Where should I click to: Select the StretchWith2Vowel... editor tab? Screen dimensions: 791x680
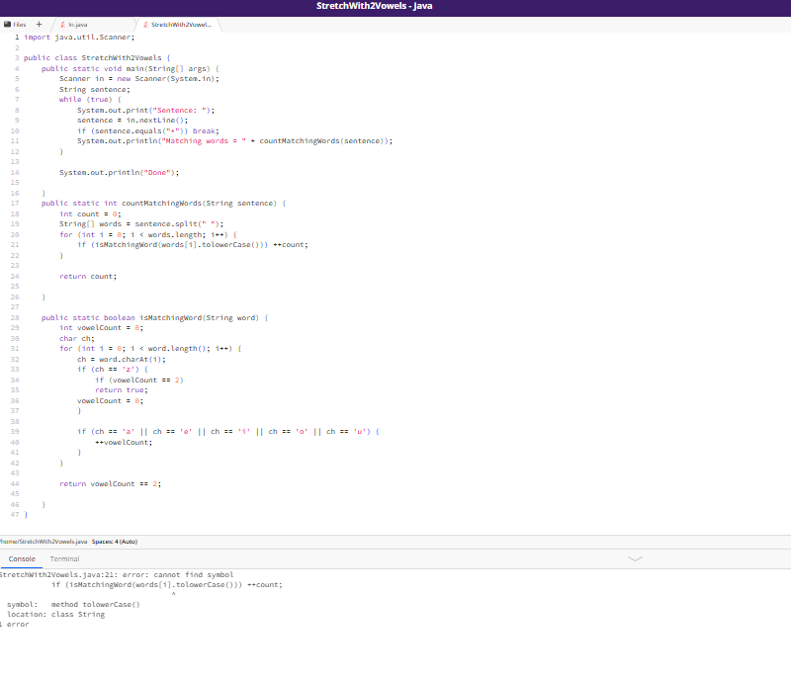(x=181, y=25)
